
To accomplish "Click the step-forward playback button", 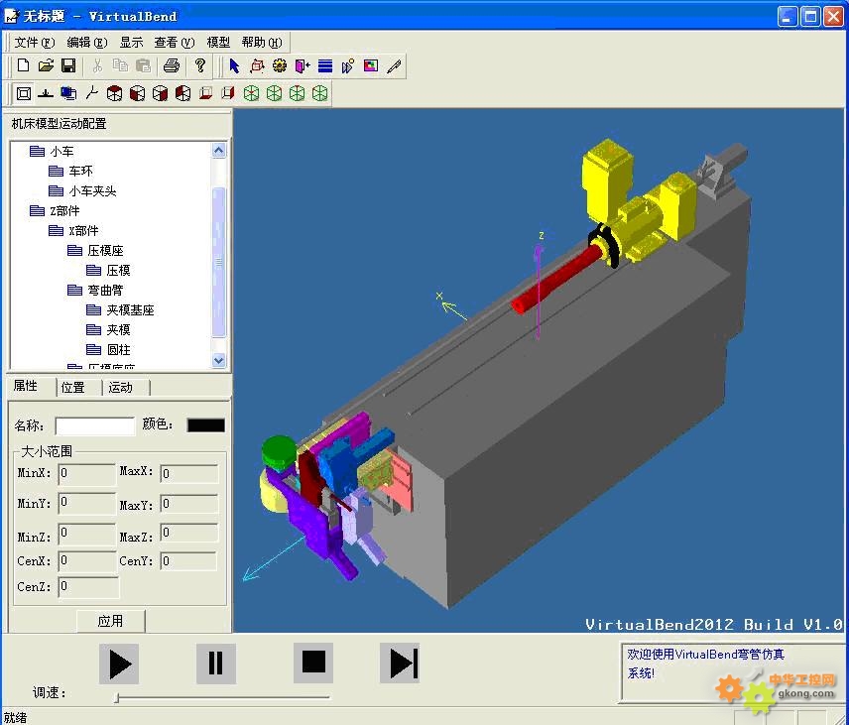I will tap(400, 663).
